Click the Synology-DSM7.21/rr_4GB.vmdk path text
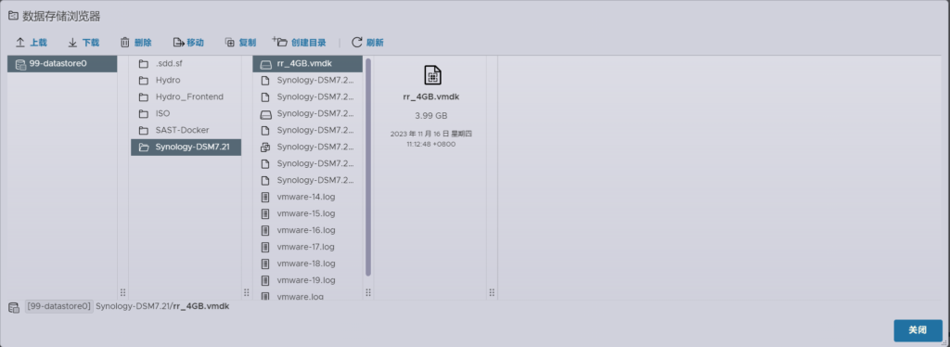 [x=162, y=306]
